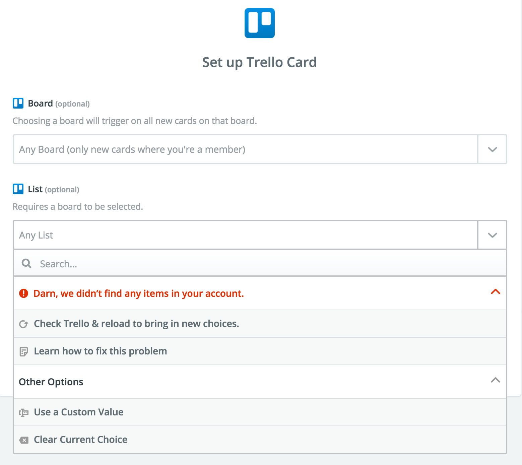Click Requires a board to be selected text
522x465 pixels.
pyautogui.click(x=78, y=207)
